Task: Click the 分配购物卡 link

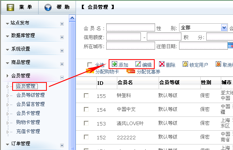Action: (x=107, y=71)
